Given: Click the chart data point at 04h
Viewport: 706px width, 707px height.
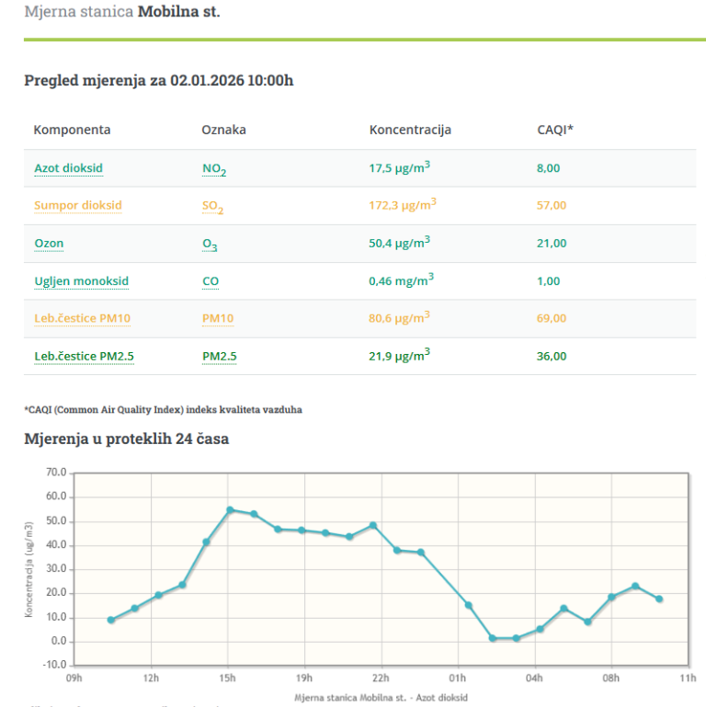Looking at the screenshot, I should pyautogui.click(x=540, y=629).
